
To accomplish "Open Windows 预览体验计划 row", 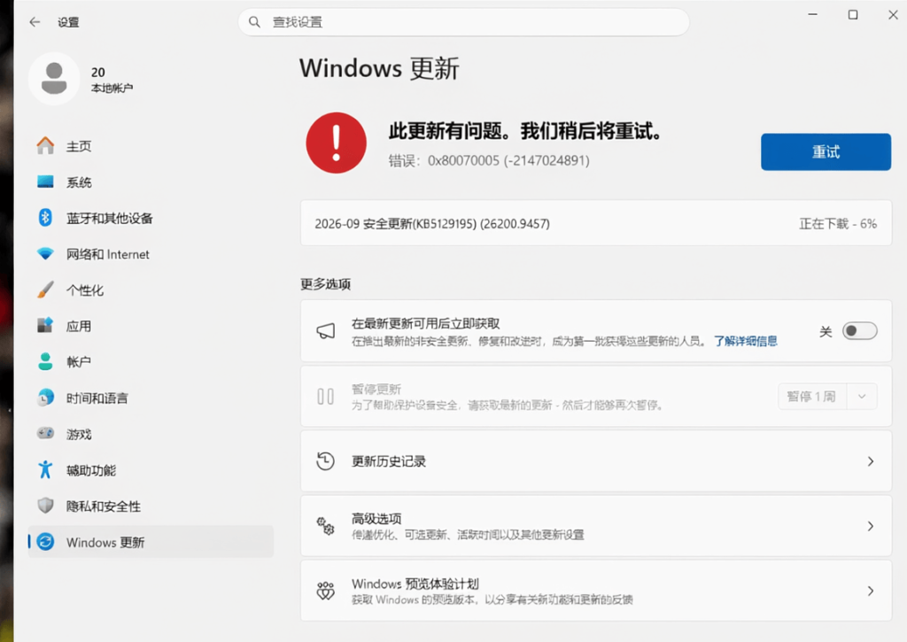I will 596,591.
